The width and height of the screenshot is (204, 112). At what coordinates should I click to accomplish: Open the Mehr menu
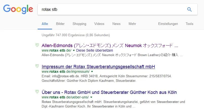pos(132,24)
